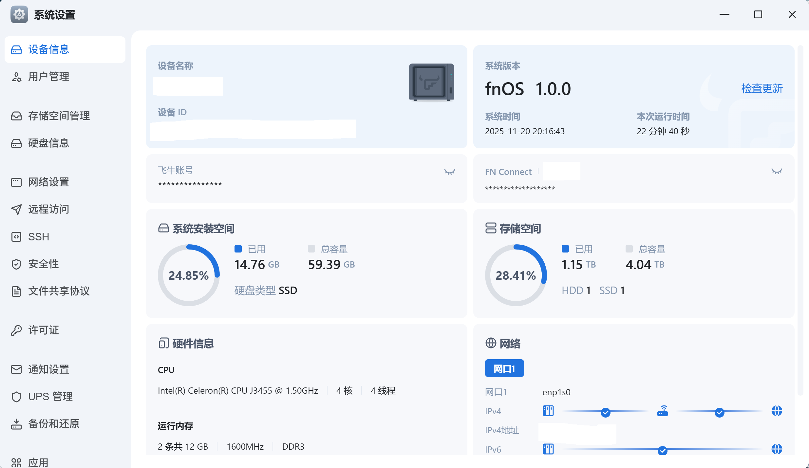Click the 文件共享协议 document icon
The image size is (809, 468).
click(16, 291)
